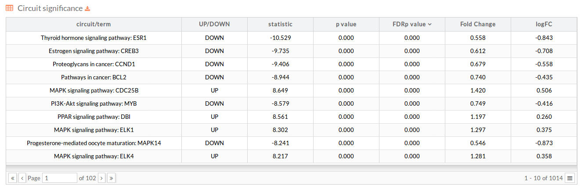The width and height of the screenshot is (581, 189).
Task: Click the table grid icon beside Circuit significance
Action: click(9, 8)
